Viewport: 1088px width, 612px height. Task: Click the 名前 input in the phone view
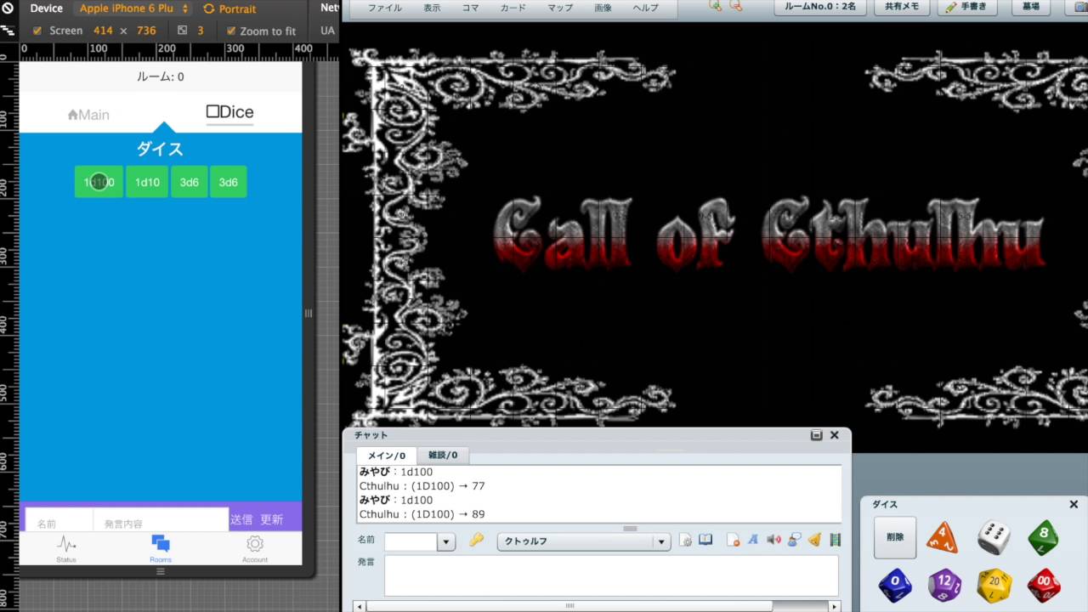59,521
